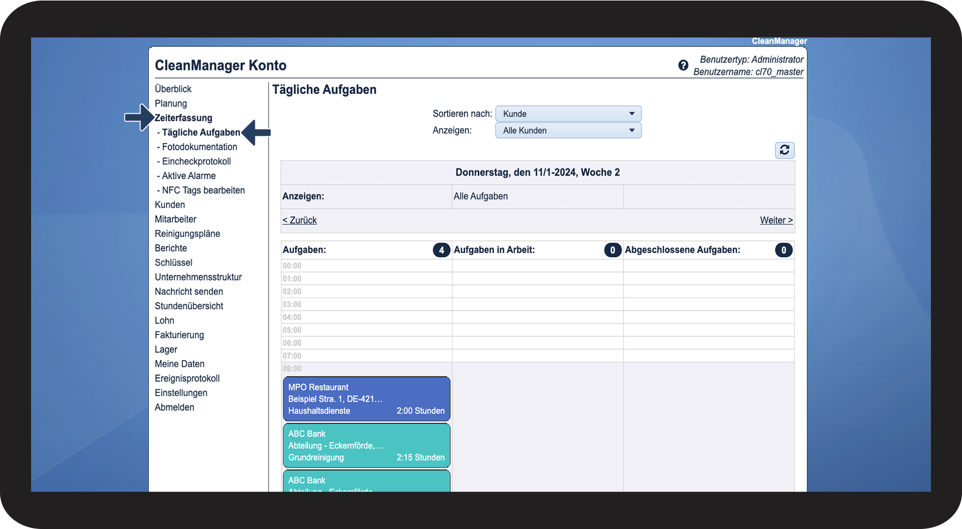962x529 pixels.
Task: Open the Sortieren nach dropdown
Action: (x=568, y=114)
